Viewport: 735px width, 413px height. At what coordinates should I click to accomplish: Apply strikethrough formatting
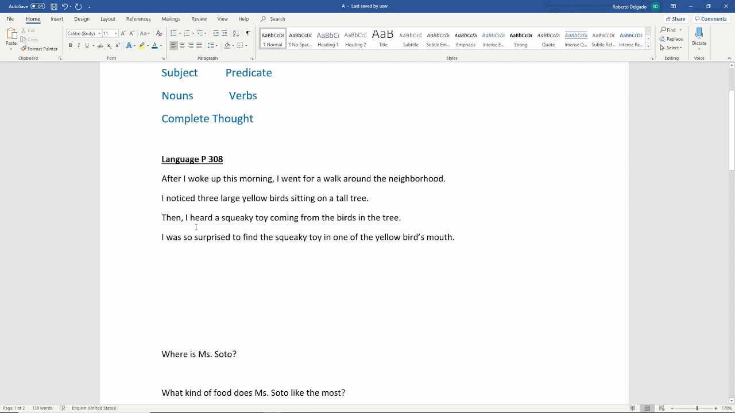100,45
